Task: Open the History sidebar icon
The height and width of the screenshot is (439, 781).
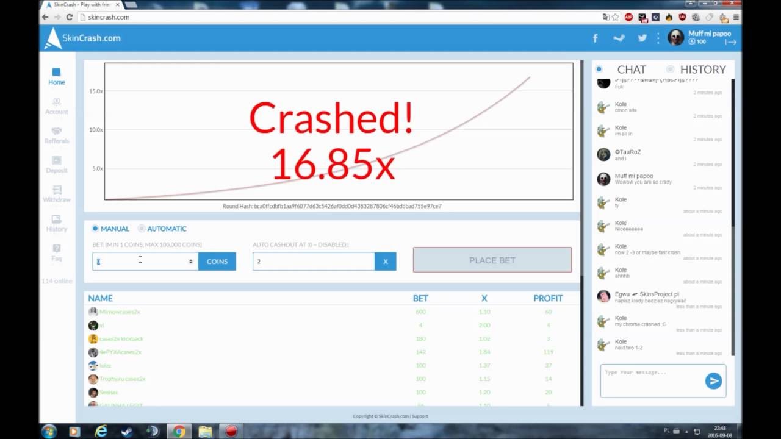Action: coord(56,219)
